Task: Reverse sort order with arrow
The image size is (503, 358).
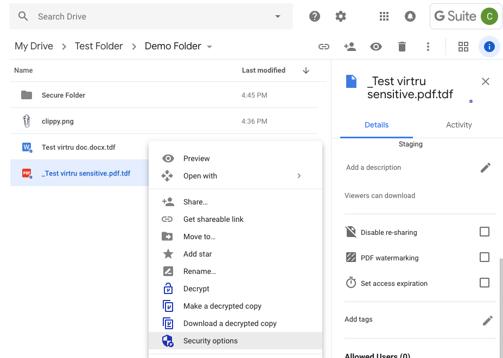Action: pyautogui.click(x=305, y=71)
